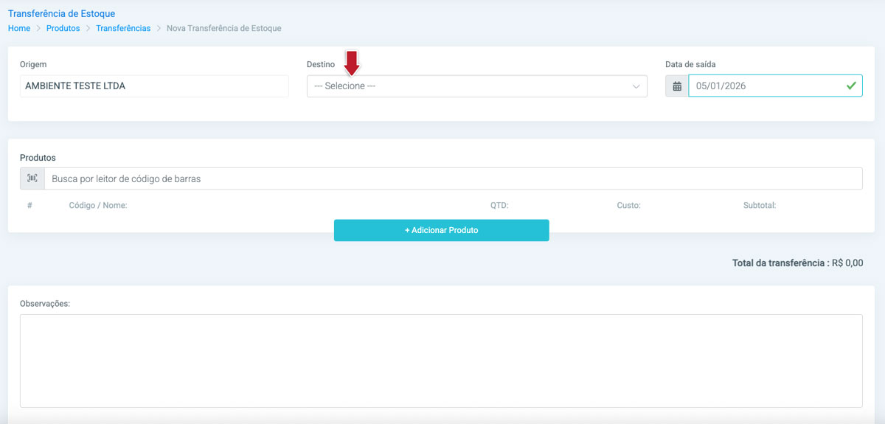The height and width of the screenshot is (424, 885).
Task: Click 'Nova Transferência de Estoque' breadcrumb item
Action: [223, 28]
